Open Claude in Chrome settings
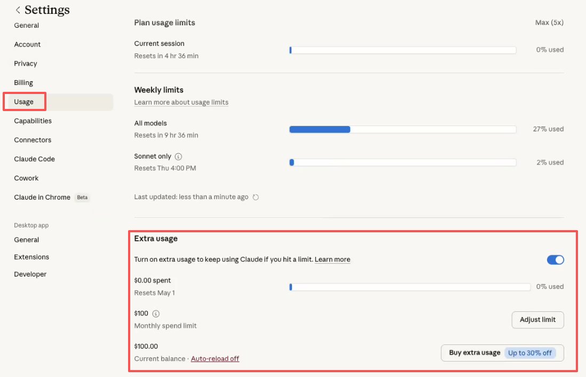586x377 pixels. point(42,197)
